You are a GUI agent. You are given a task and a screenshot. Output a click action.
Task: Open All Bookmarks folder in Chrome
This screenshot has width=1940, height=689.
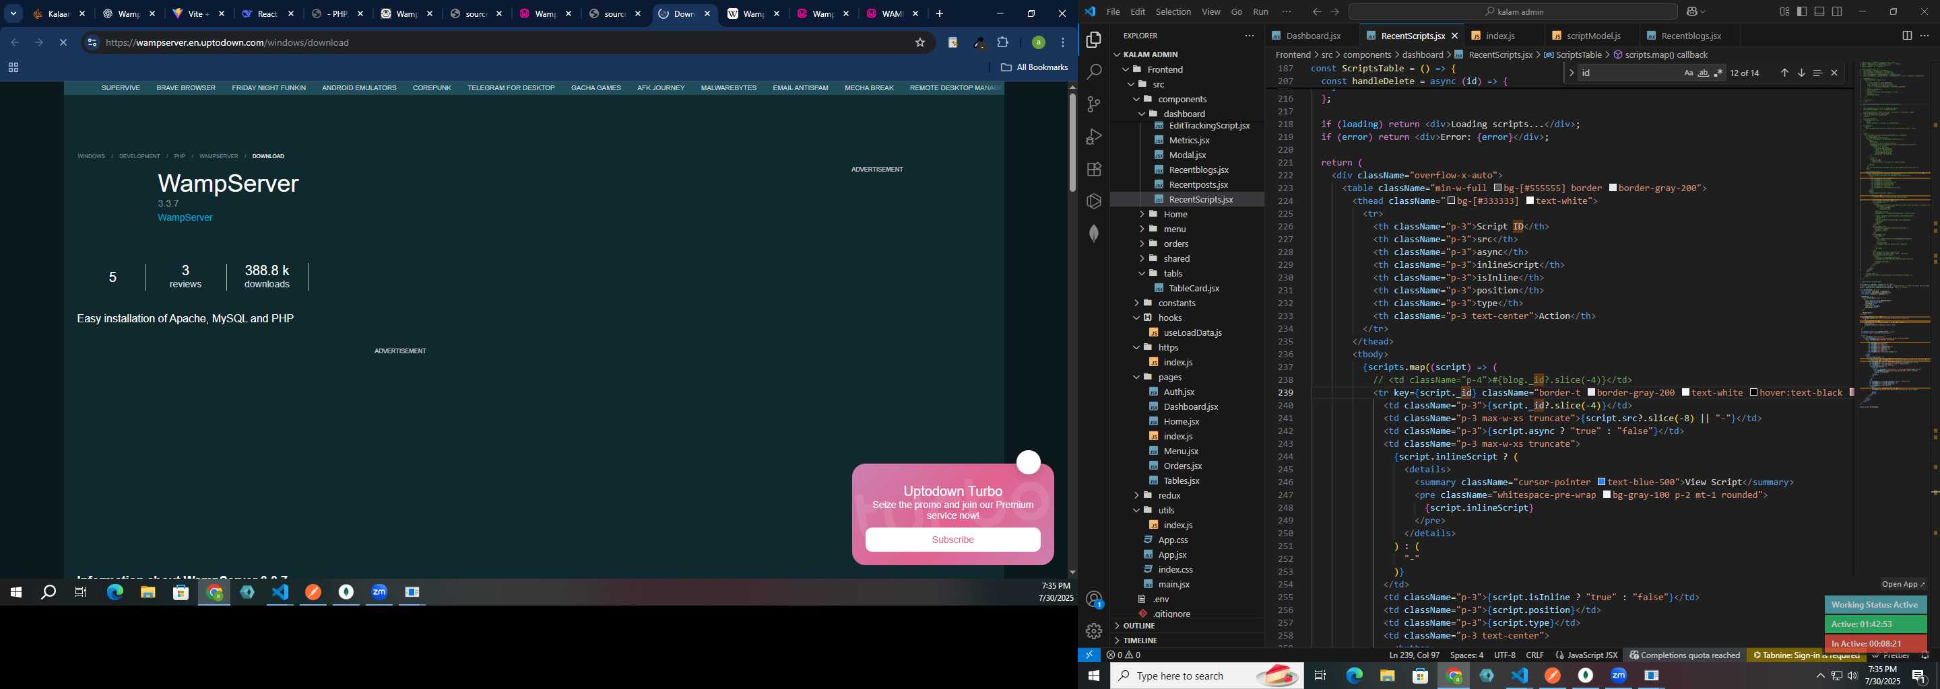(1034, 68)
